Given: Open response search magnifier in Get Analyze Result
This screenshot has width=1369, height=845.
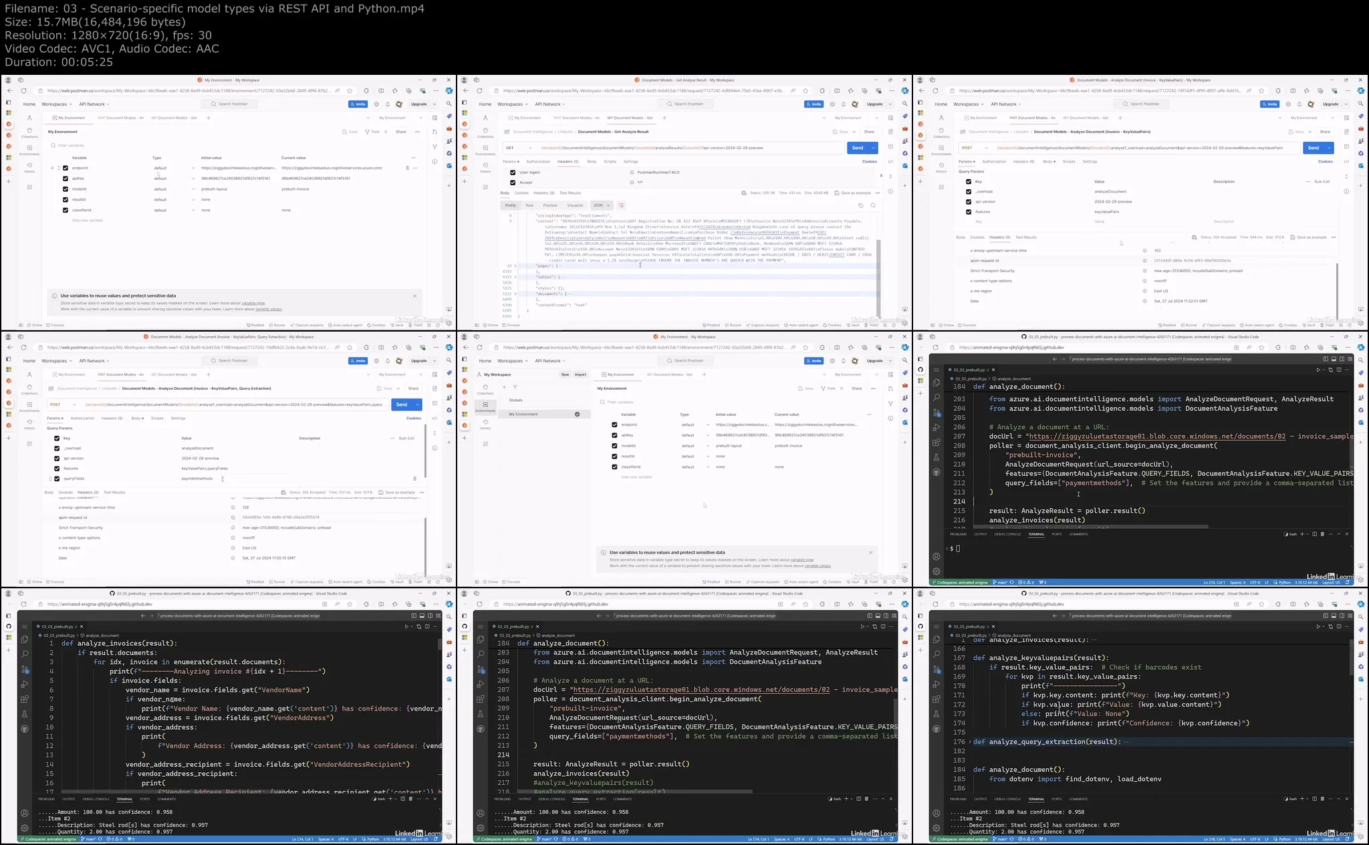Looking at the screenshot, I should [873, 206].
